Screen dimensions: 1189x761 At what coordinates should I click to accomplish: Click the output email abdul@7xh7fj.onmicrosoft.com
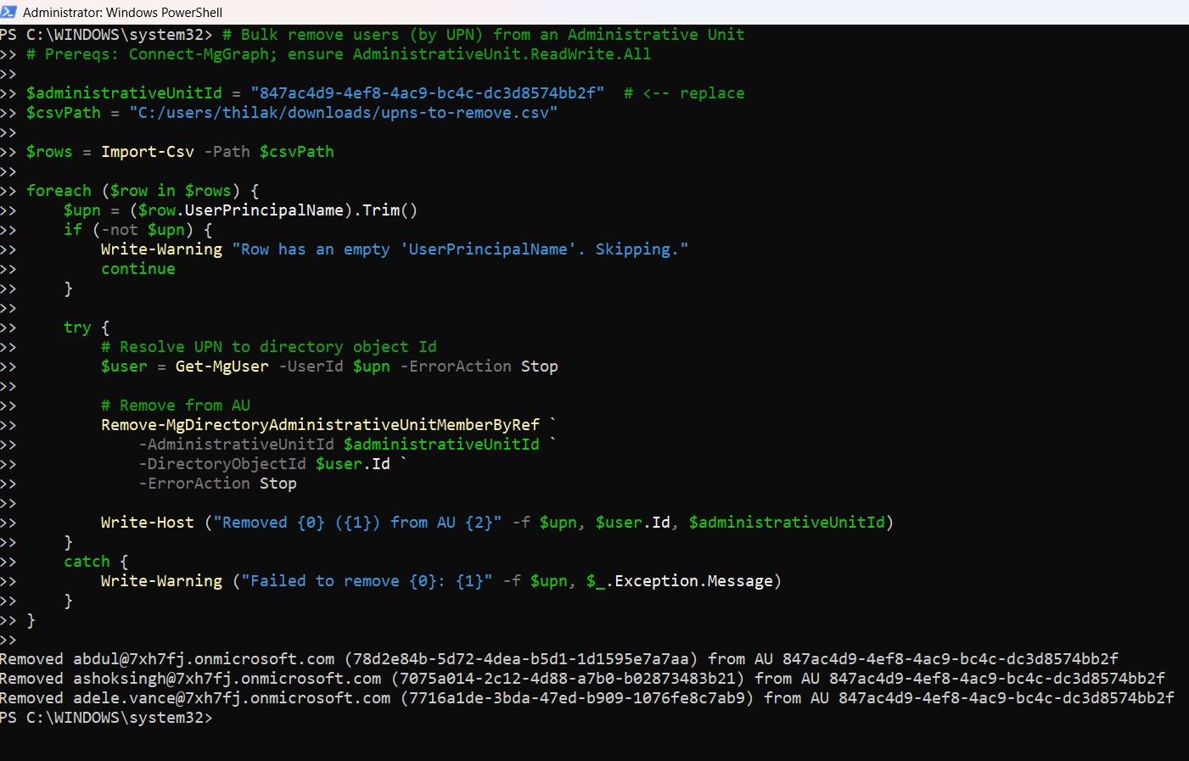click(204, 659)
